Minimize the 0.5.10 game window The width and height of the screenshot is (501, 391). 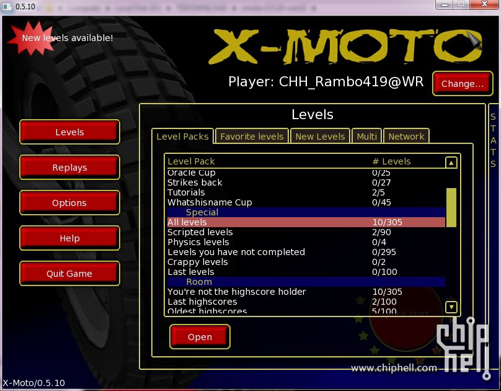[445, 4]
